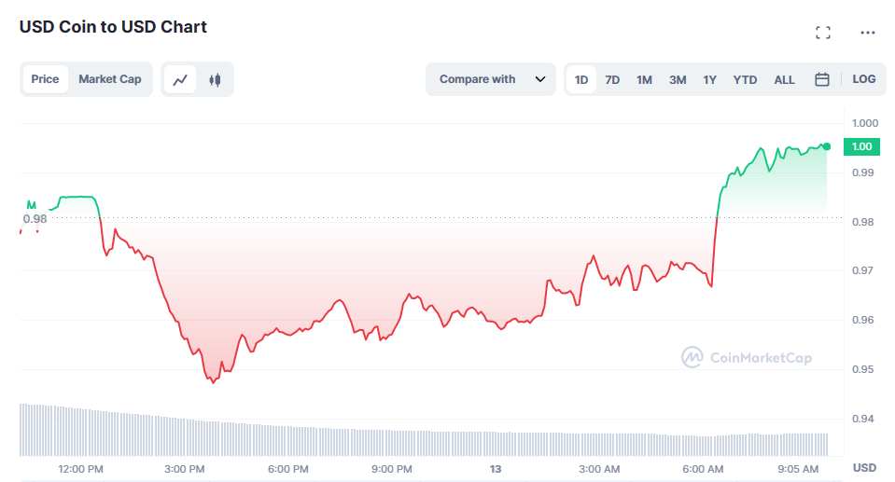Open the calendar date range picker
895x482 pixels.
pos(822,79)
